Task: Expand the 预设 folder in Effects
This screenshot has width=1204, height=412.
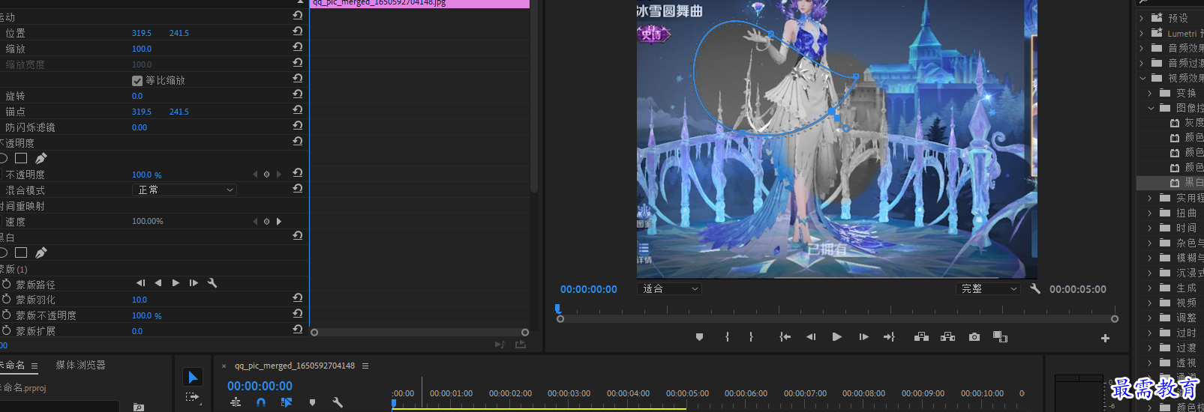Action: pos(1142,18)
